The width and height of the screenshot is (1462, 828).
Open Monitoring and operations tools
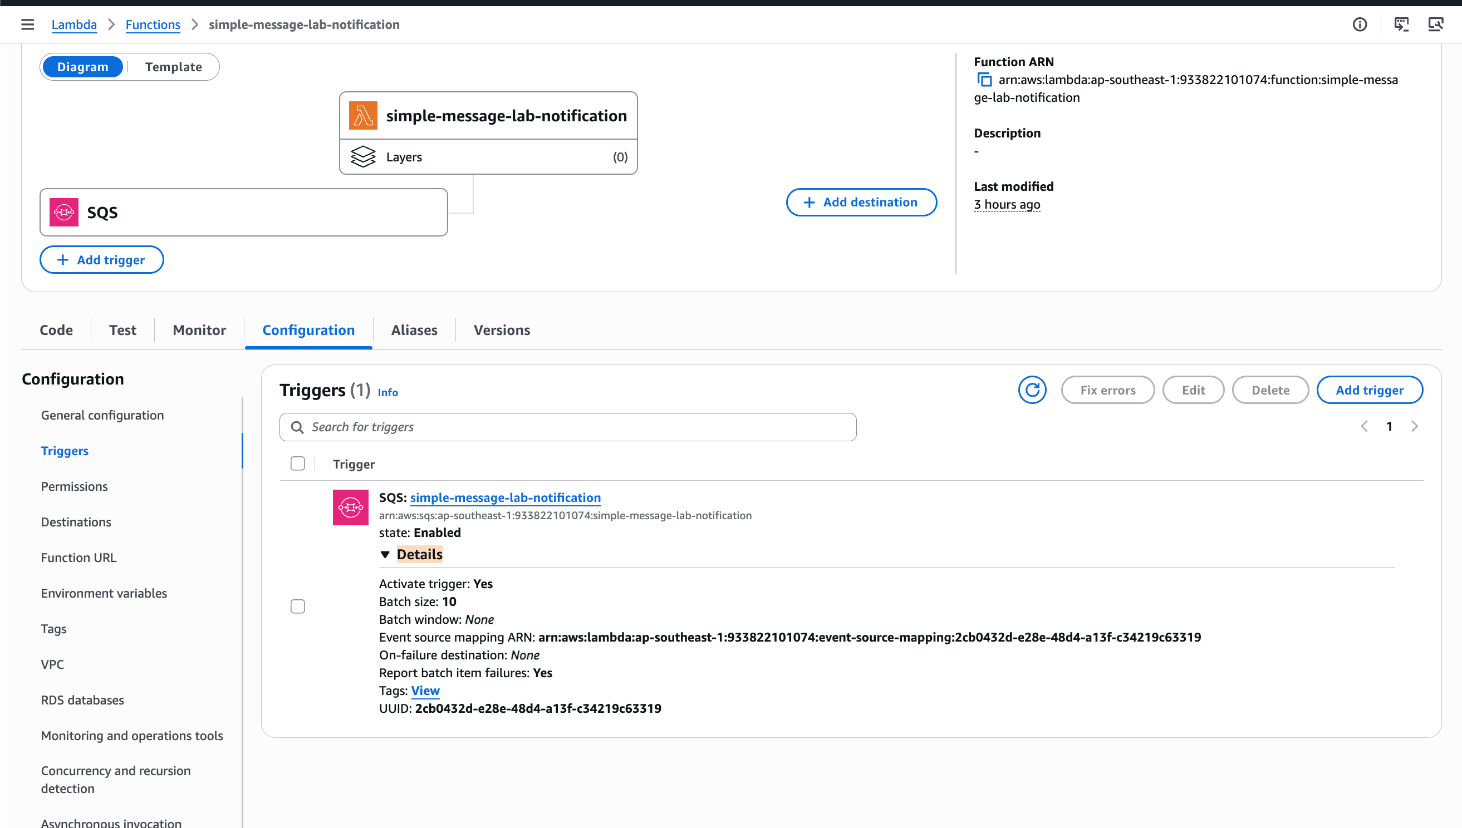point(132,736)
